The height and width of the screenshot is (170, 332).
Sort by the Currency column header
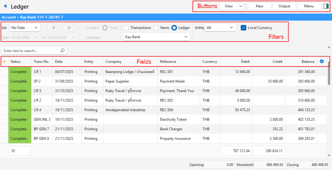pos(210,62)
